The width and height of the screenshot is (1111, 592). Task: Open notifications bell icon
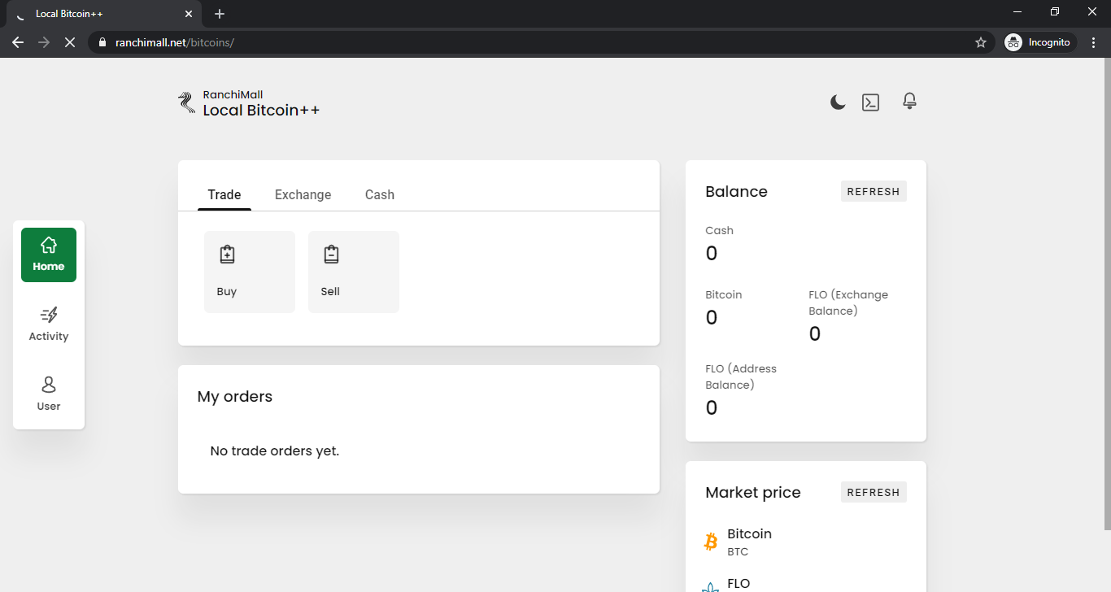909,102
